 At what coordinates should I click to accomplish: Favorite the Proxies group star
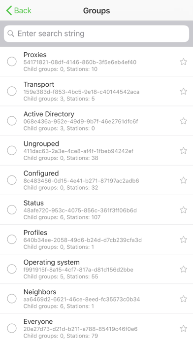pos(183,62)
